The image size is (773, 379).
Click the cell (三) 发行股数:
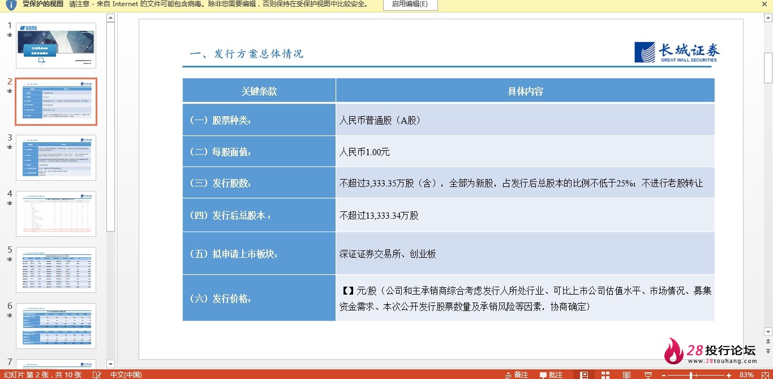(259, 183)
